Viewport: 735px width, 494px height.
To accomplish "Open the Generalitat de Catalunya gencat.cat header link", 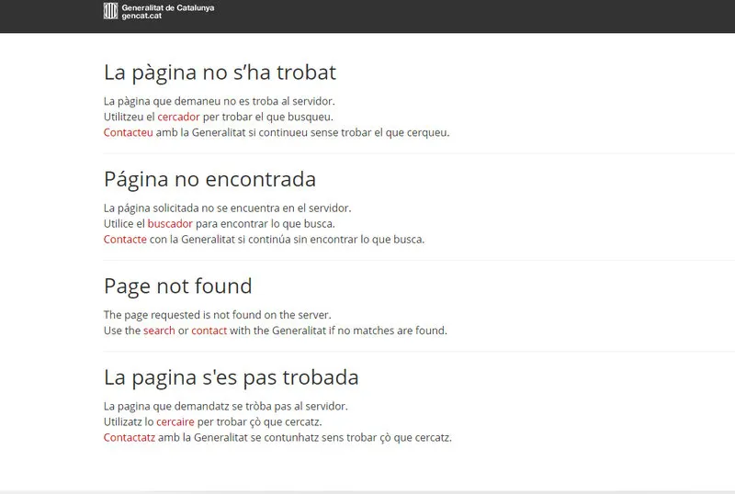I will (x=159, y=11).
